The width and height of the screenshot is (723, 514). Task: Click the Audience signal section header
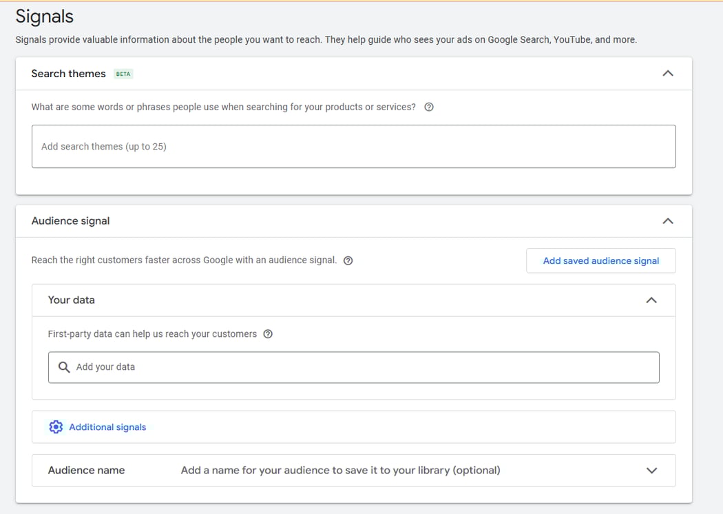(70, 220)
